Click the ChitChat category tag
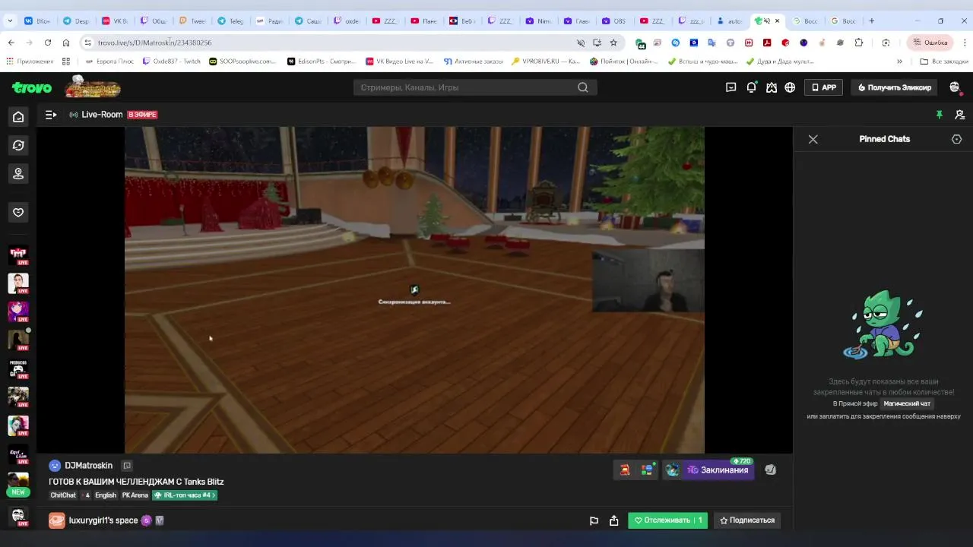The width and height of the screenshot is (973, 547). coord(63,495)
